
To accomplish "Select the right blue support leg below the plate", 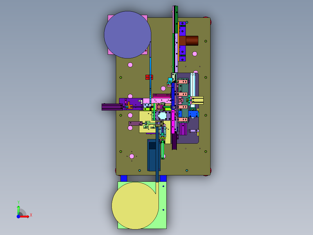I will click(163, 178).
